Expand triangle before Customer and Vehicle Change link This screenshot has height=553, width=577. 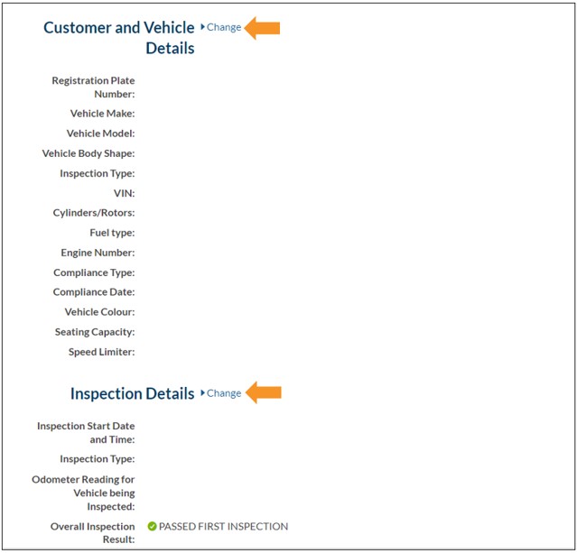click(202, 27)
